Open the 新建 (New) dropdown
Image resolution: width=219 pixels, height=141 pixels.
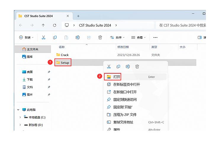click(26, 37)
